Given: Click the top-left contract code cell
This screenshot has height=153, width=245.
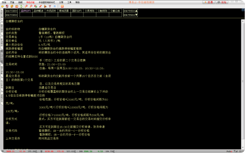Looking at the screenshot, I should pyautogui.click(x=11, y=11).
